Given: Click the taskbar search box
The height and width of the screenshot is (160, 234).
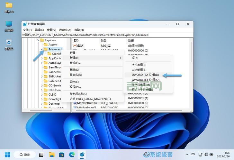Looking at the screenshot, I should coord(25,155).
